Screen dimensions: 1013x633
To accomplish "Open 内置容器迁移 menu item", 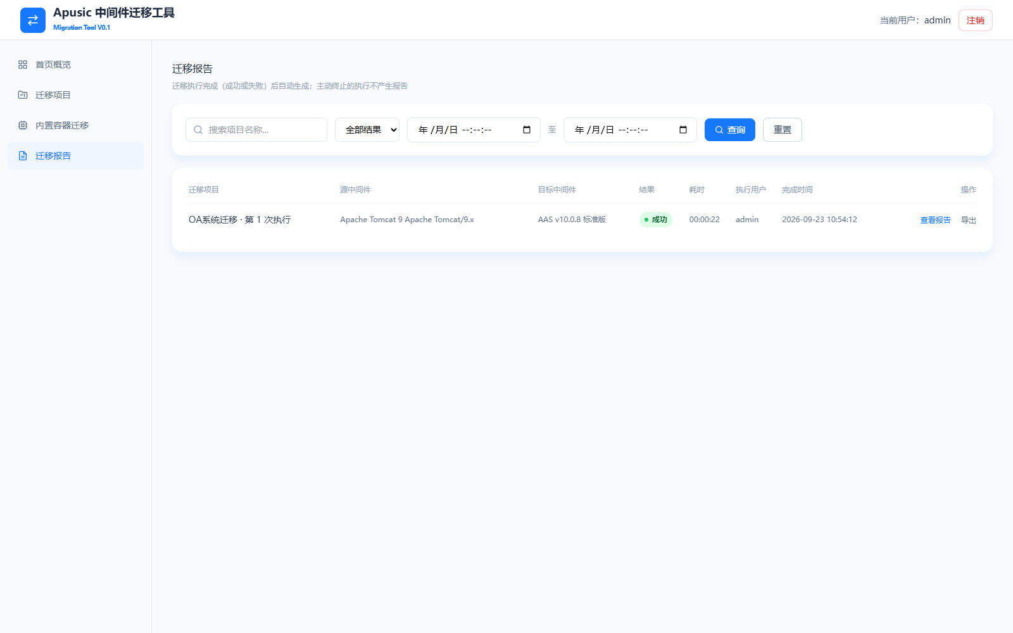I will tap(76, 125).
